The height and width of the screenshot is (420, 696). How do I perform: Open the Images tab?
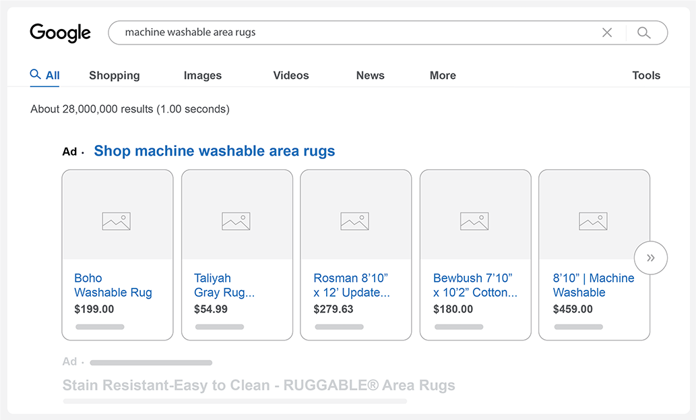[x=202, y=76]
